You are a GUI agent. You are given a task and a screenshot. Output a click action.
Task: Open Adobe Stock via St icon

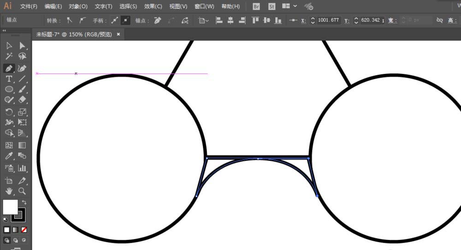click(x=272, y=6)
